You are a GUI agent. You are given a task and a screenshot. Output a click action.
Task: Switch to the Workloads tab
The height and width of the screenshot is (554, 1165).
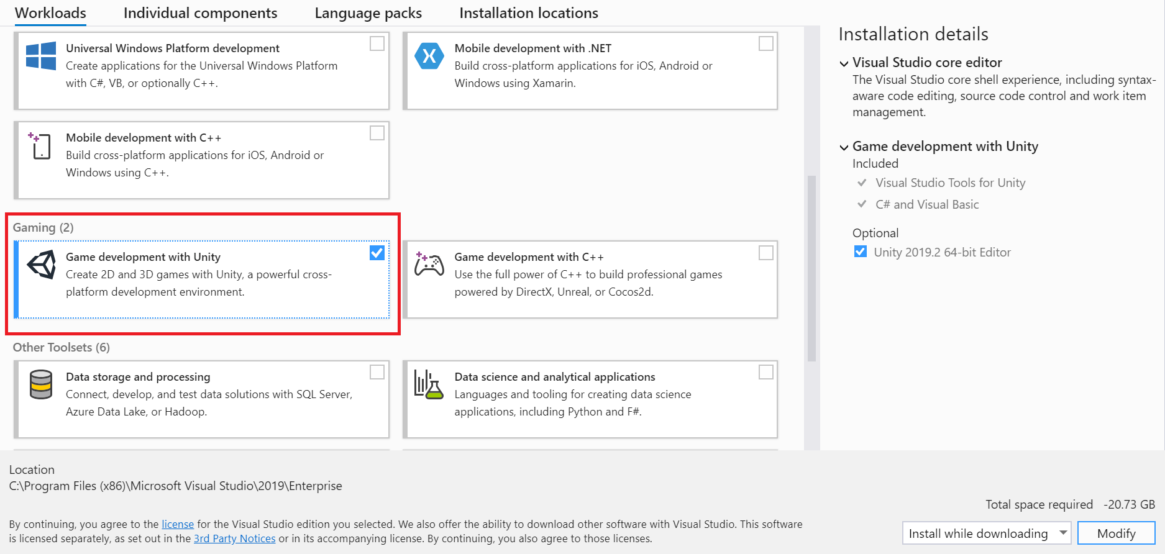click(x=50, y=13)
